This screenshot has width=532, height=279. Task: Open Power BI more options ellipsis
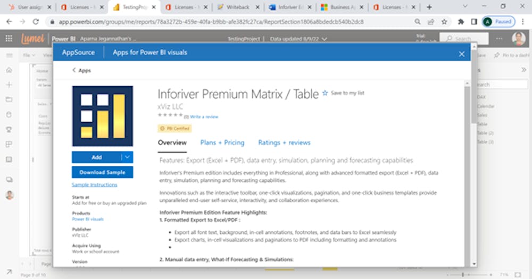(499, 39)
